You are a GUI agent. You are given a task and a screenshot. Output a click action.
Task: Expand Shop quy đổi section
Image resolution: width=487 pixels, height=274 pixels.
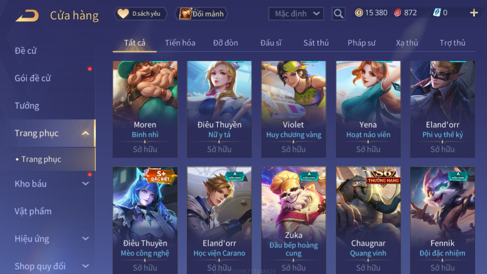coord(86,266)
